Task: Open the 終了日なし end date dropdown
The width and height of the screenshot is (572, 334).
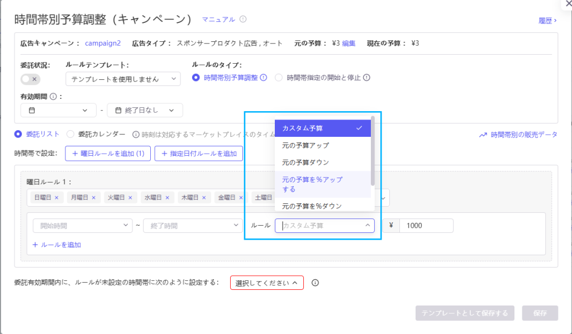Action: [145, 110]
